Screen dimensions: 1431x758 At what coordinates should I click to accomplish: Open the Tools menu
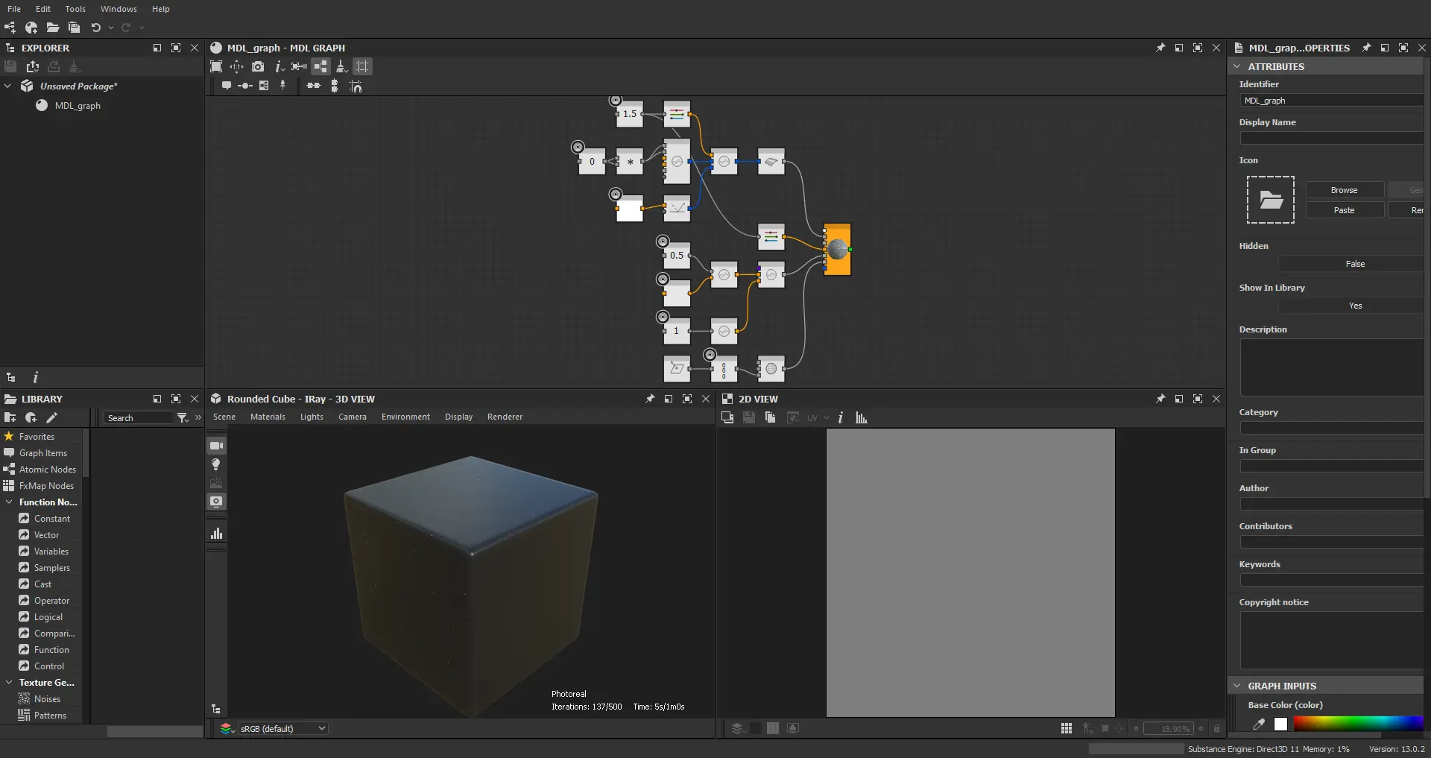click(x=75, y=9)
